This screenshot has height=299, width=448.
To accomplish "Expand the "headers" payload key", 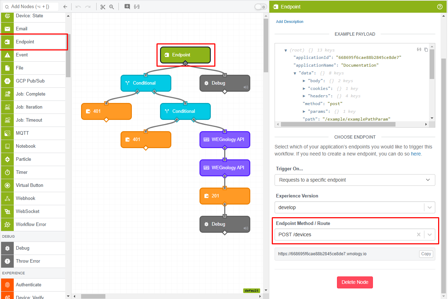I will pyautogui.click(x=304, y=96).
